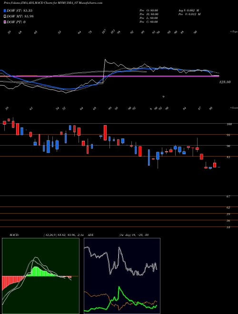Click the thick blue EMA line at its trough
The width and height of the screenshot is (238, 314).
[x=68, y=89]
